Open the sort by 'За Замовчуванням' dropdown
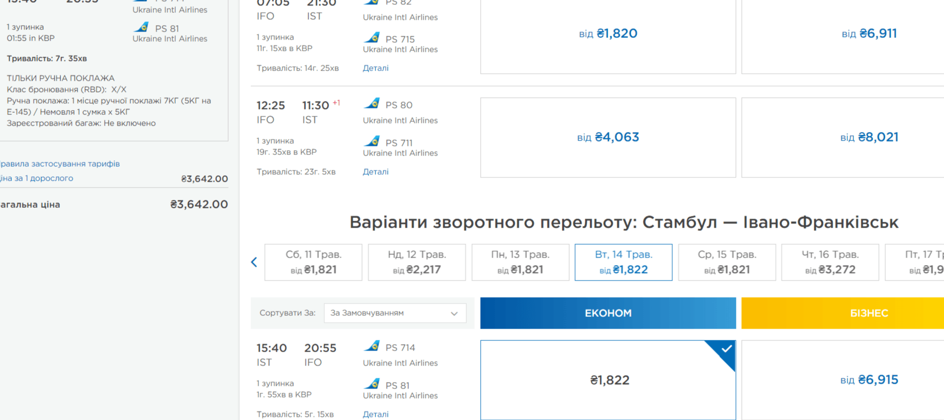This screenshot has width=944, height=420. click(395, 313)
